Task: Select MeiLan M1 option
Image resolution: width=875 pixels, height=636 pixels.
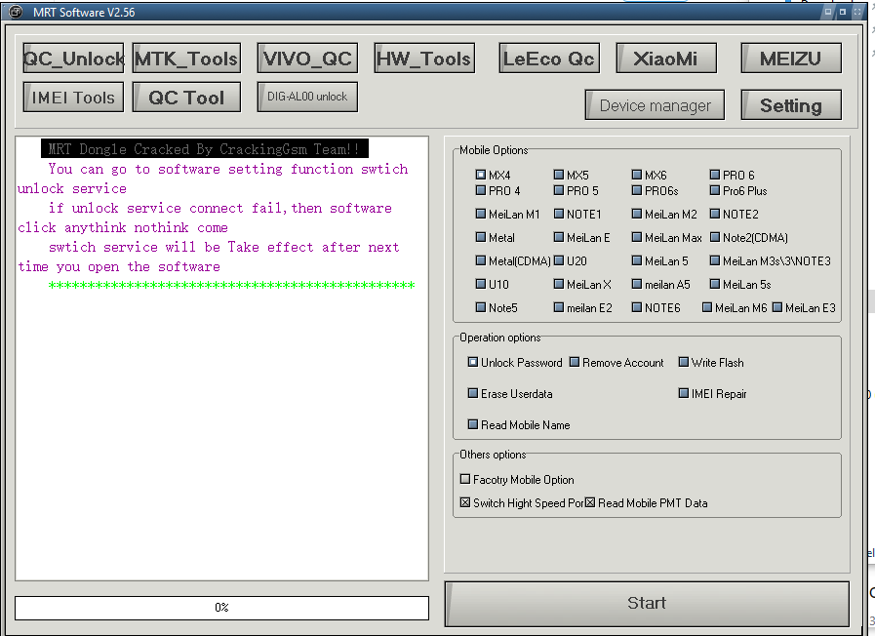Action: coord(508,215)
